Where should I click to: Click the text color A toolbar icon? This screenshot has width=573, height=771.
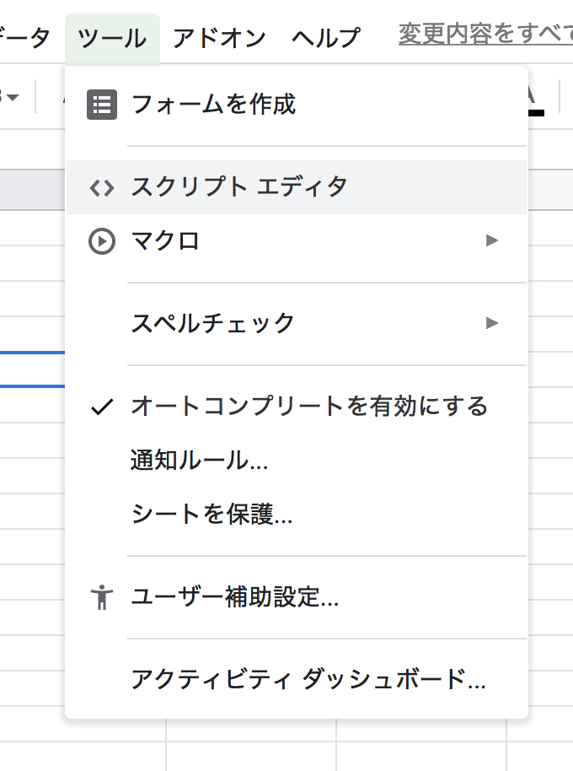[x=536, y=100]
